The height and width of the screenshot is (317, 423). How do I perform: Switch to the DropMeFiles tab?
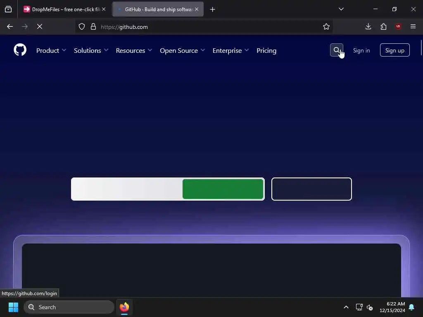[x=64, y=9]
